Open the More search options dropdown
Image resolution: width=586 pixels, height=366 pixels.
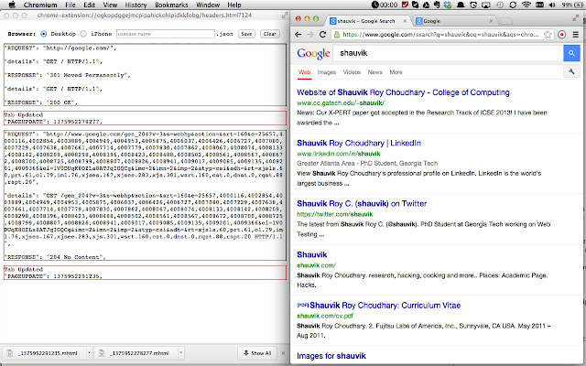(396, 72)
